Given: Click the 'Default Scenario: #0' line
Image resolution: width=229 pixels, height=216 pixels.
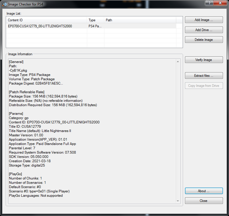Looking at the screenshot, I should click(x=25, y=187).
